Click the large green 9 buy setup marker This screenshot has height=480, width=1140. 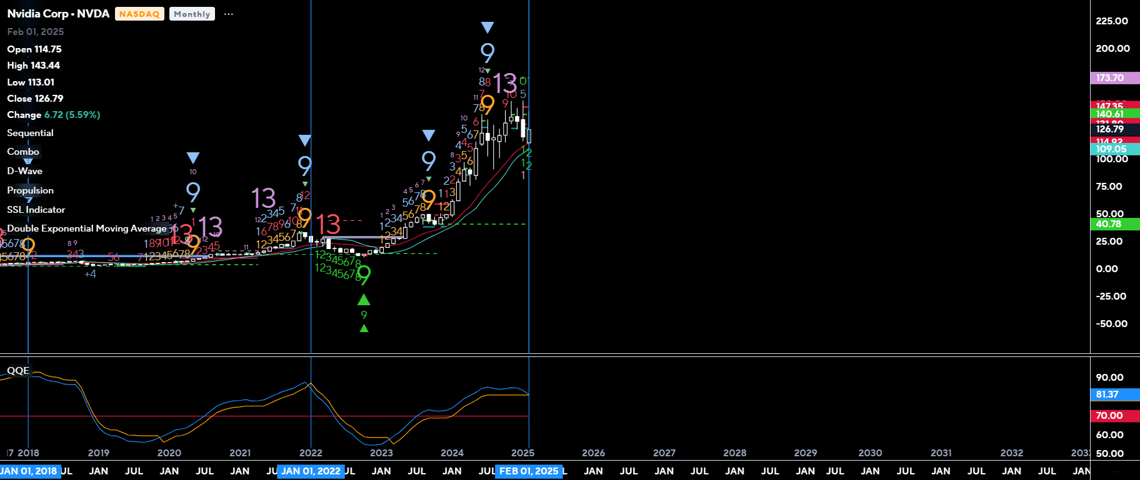tap(363, 275)
